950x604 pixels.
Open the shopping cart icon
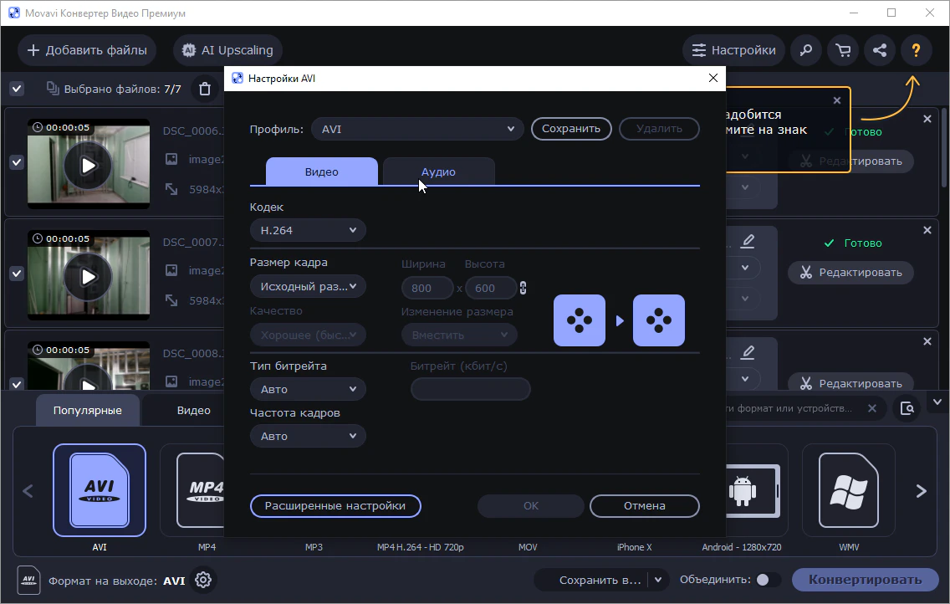pos(843,50)
